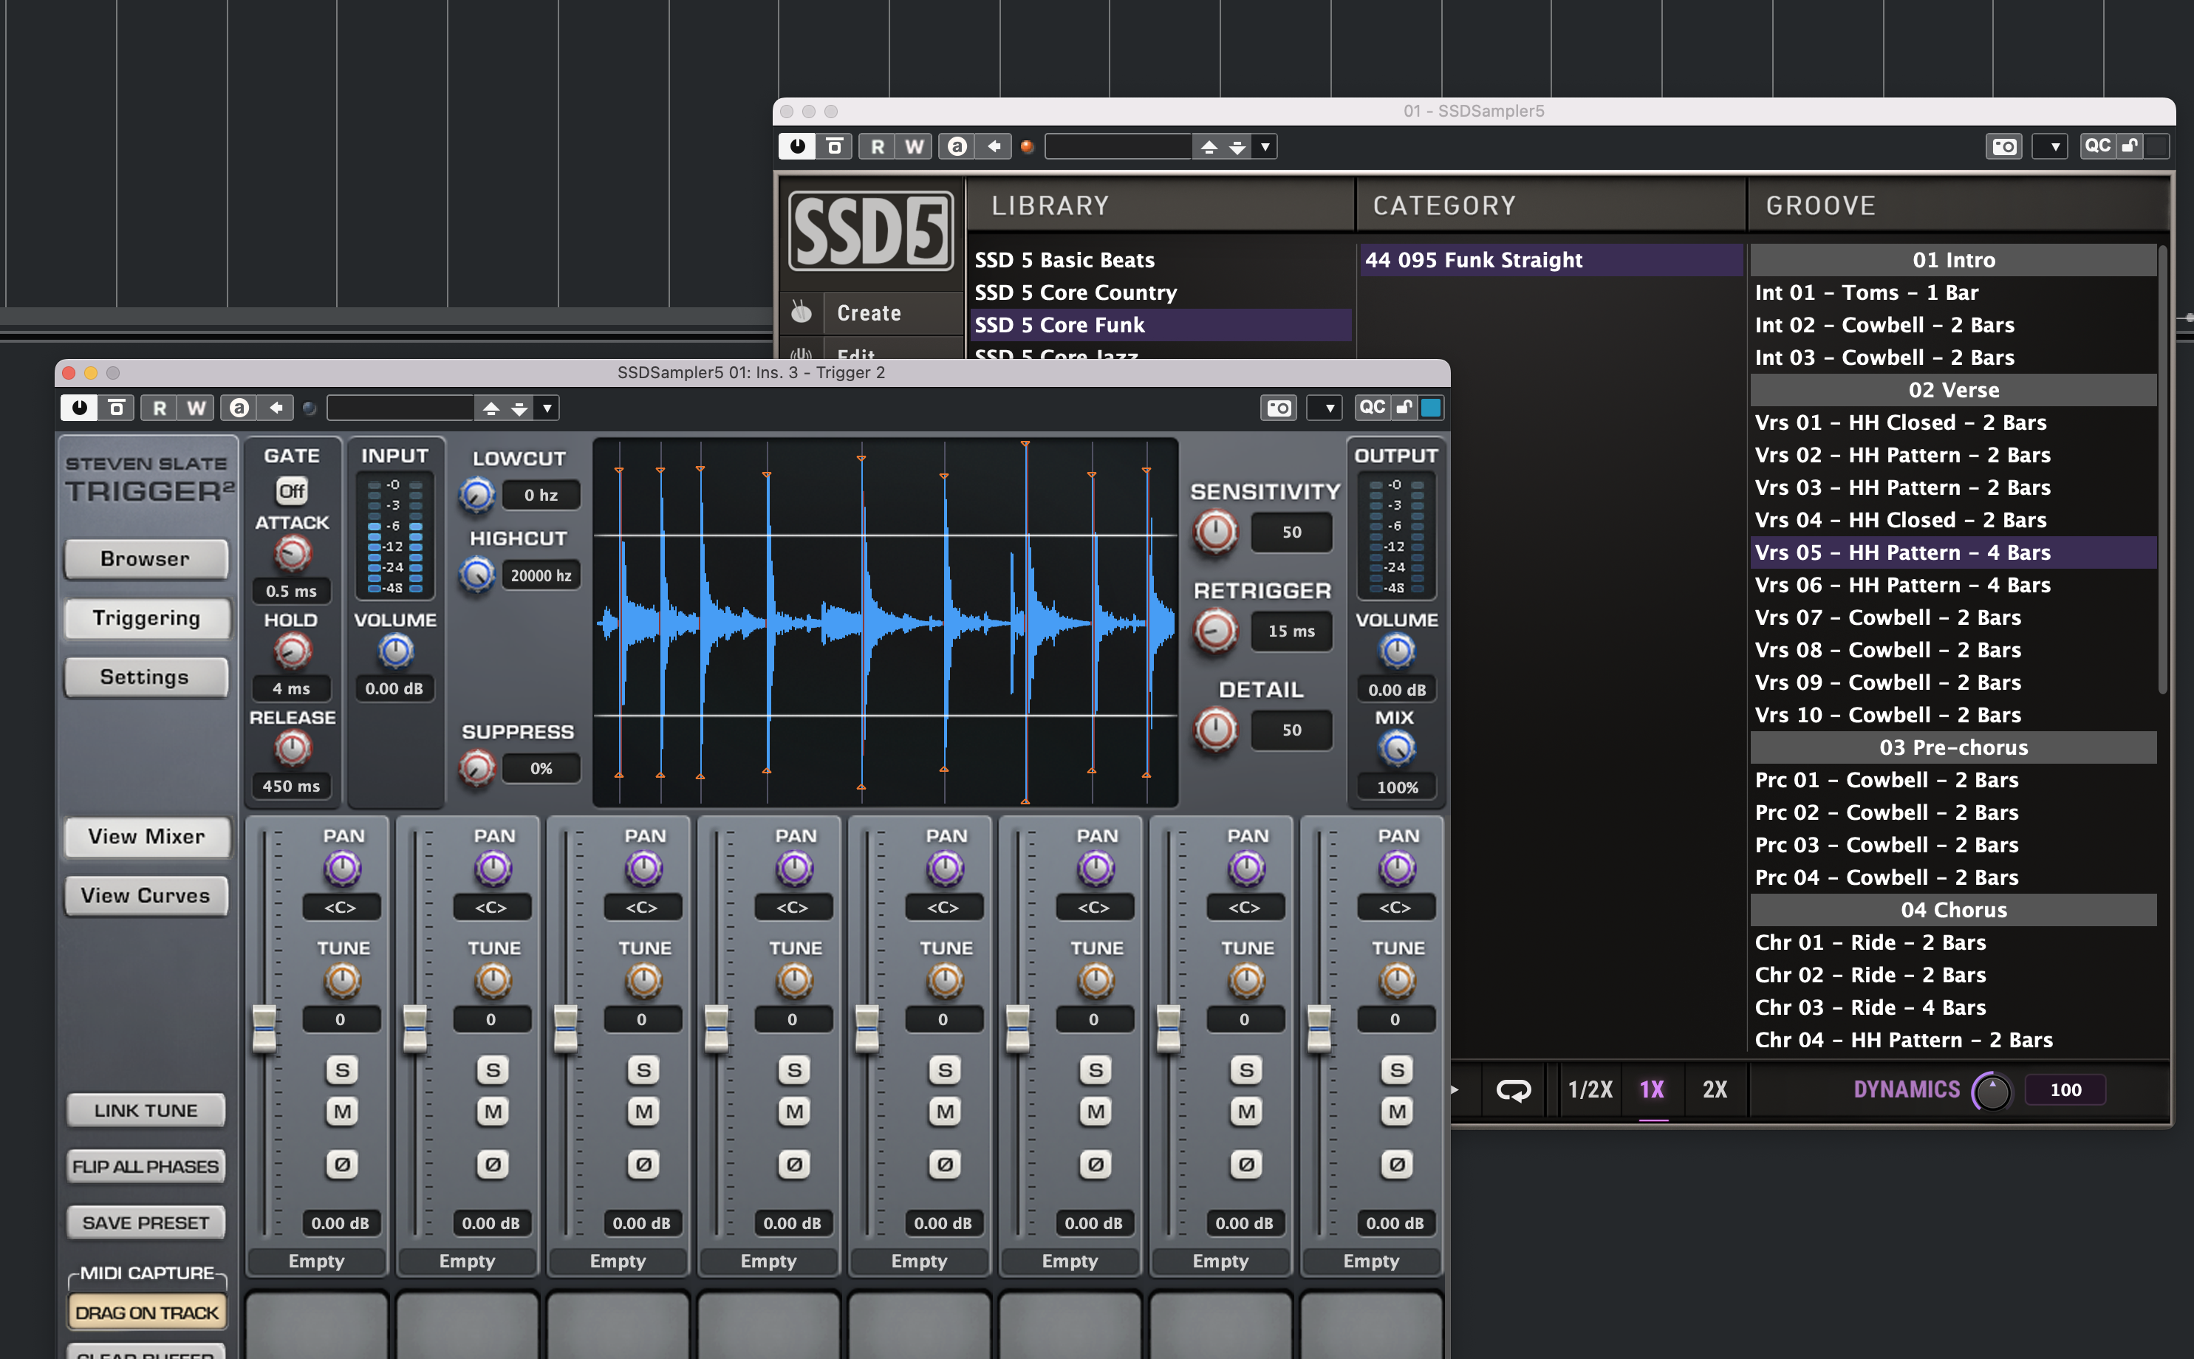This screenshot has height=1359, width=2194.
Task: Mute the third mixer channel
Action: click(643, 1112)
